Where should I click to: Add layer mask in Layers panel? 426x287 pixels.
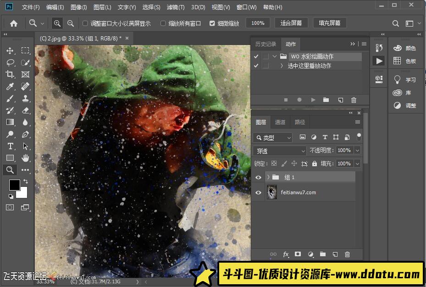(x=298, y=254)
